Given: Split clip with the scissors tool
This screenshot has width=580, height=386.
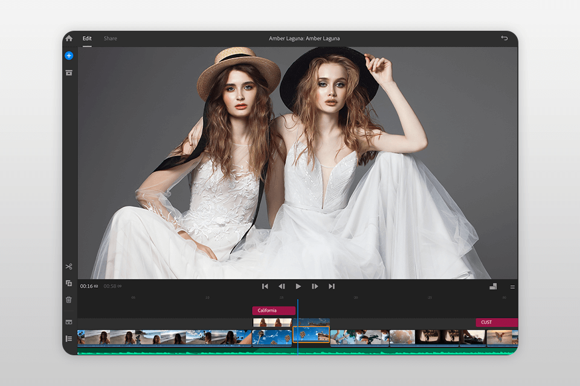Looking at the screenshot, I should coord(69,267).
